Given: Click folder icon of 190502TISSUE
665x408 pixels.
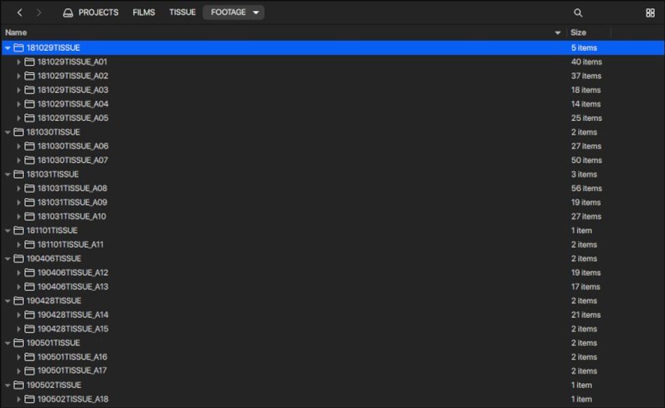Looking at the screenshot, I should [19, 385].
